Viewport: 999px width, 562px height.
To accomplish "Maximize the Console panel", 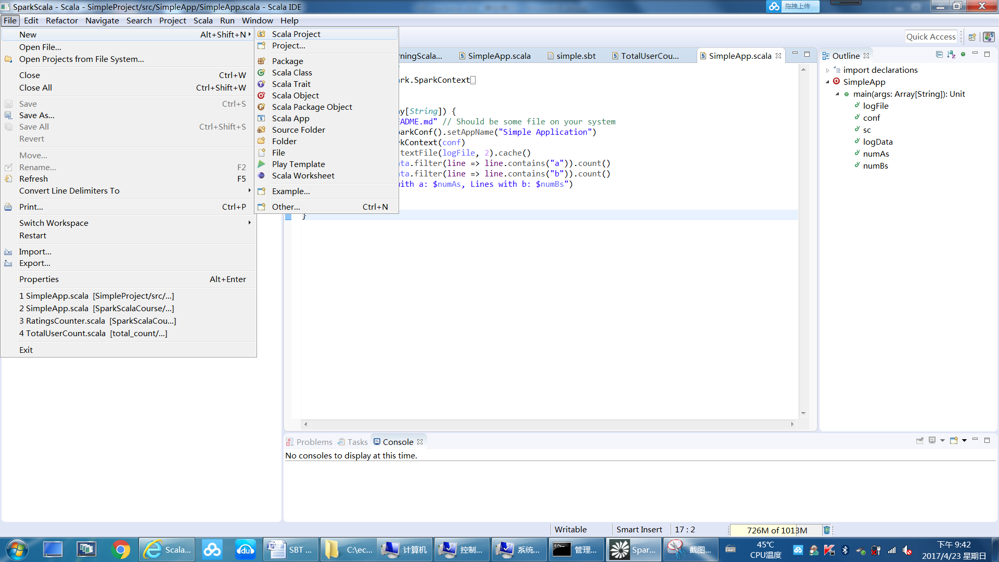I will point(987,440).
